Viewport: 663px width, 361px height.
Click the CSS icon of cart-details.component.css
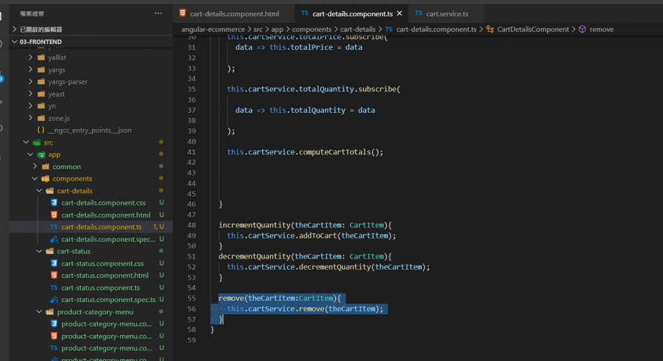(x=54, y=203)
